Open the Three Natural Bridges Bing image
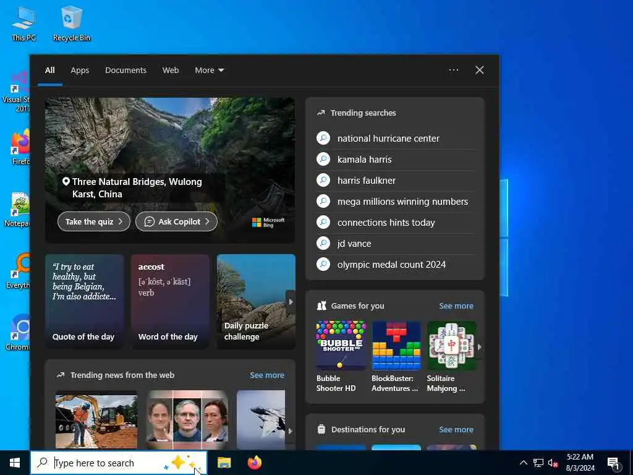 (x=170, y=170)
